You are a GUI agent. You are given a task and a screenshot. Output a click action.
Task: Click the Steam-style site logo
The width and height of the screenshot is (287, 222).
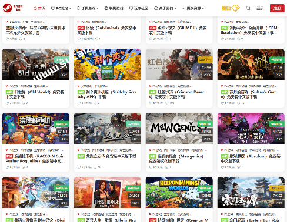click(x=13, y=8)
